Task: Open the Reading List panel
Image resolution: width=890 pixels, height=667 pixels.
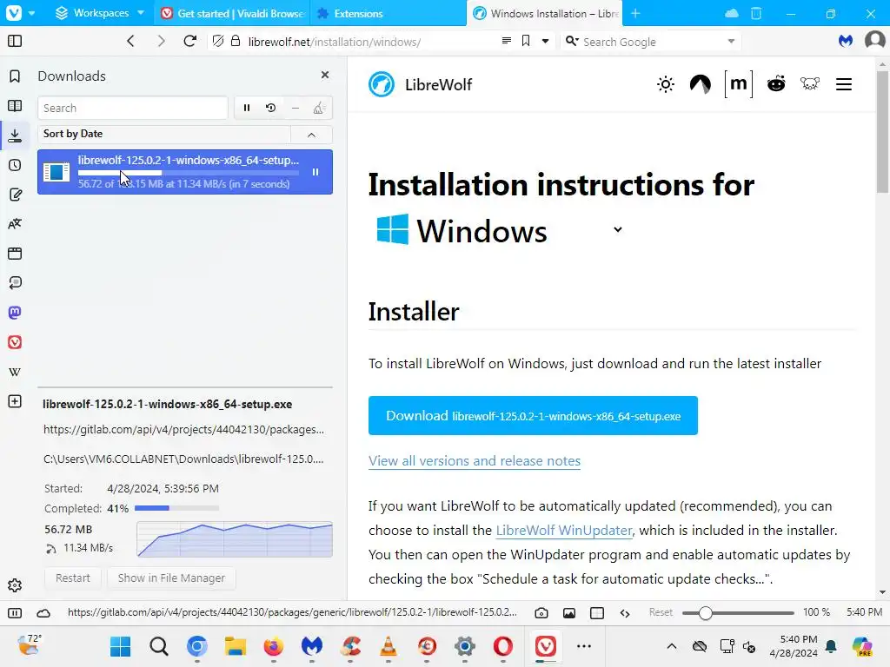Action: (x=15, y=106)
